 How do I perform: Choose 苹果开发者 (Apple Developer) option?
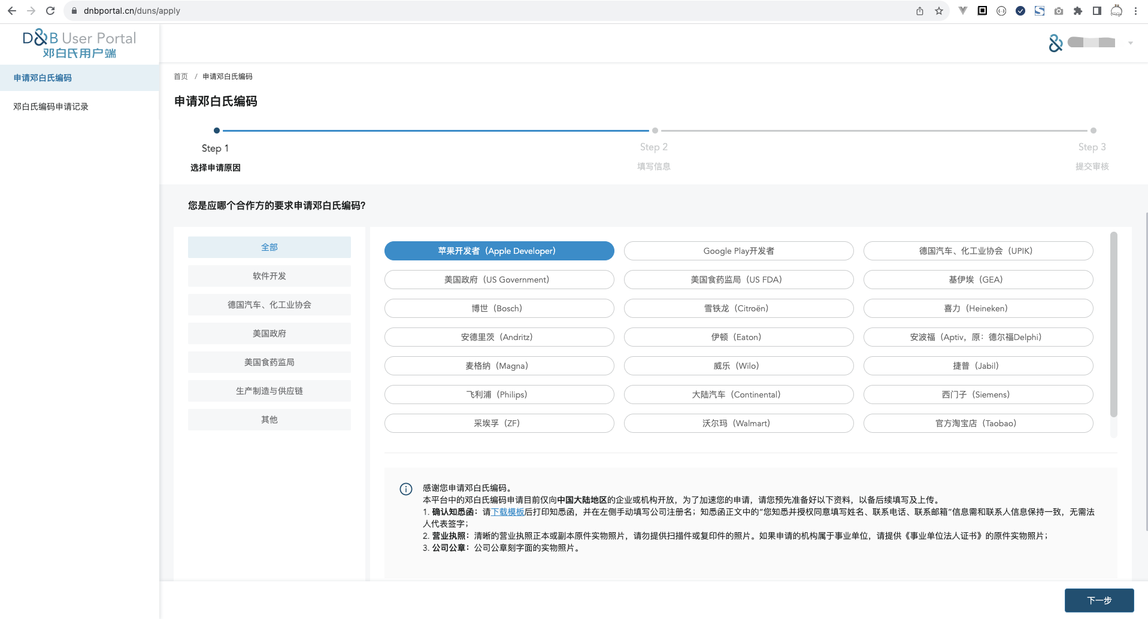(x=499, y=251)
